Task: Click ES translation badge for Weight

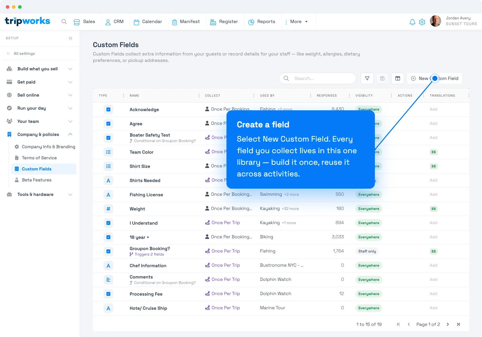Action: 434,209
